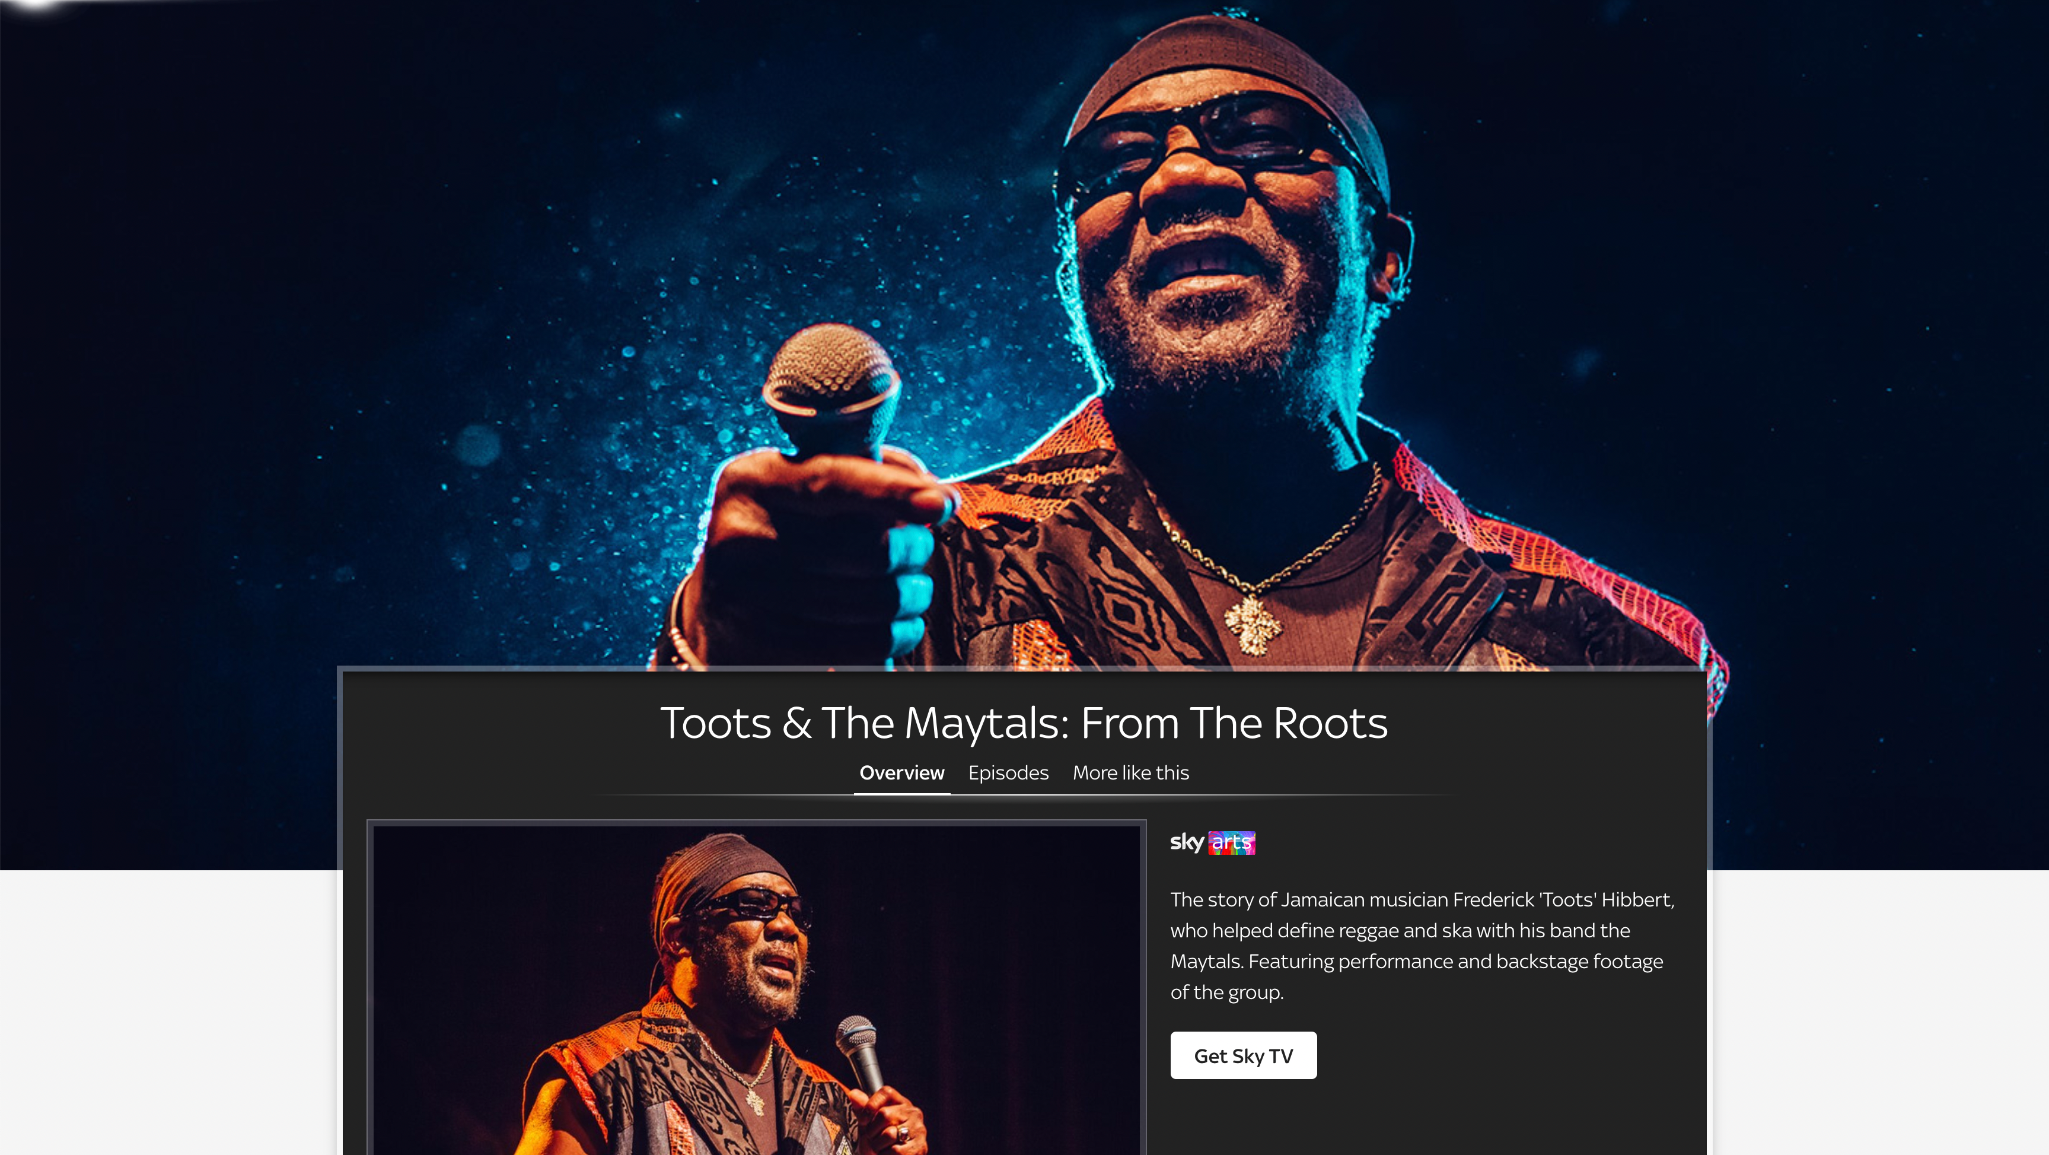Click the programme title heading
Image resolution: width=2049 pixels, height=1155 pixels.
(x=1024, y=723)
